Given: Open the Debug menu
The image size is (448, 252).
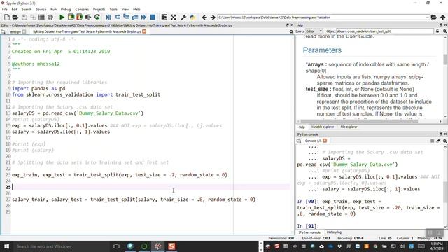Looking at the screenshot, I should (x=66, y=9).
